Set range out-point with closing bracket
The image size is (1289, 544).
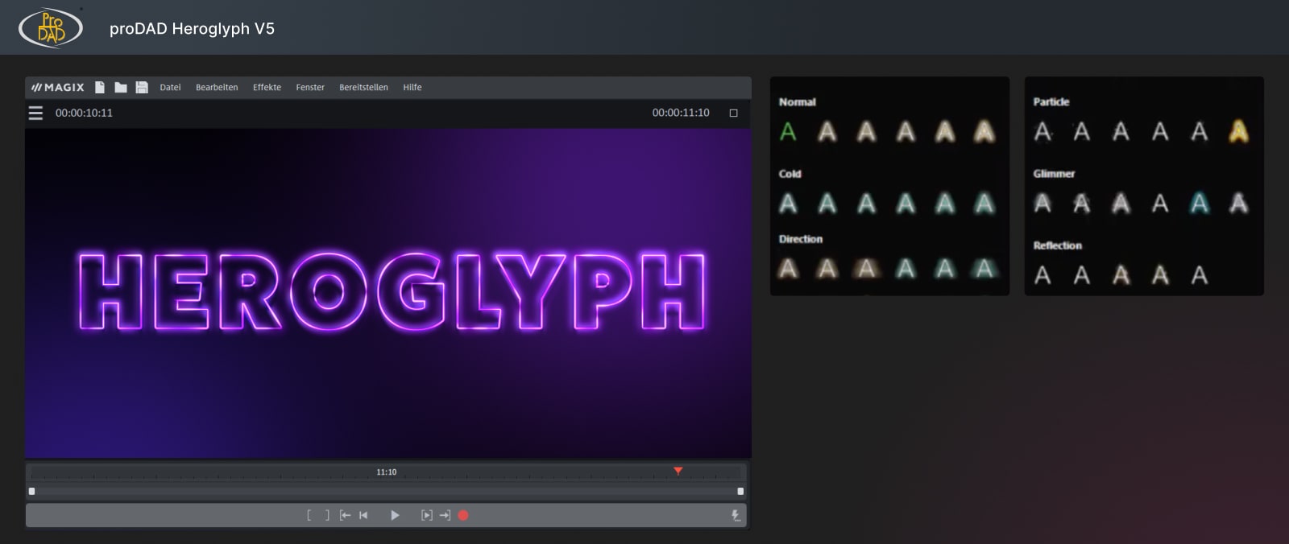tap(327, 515)
